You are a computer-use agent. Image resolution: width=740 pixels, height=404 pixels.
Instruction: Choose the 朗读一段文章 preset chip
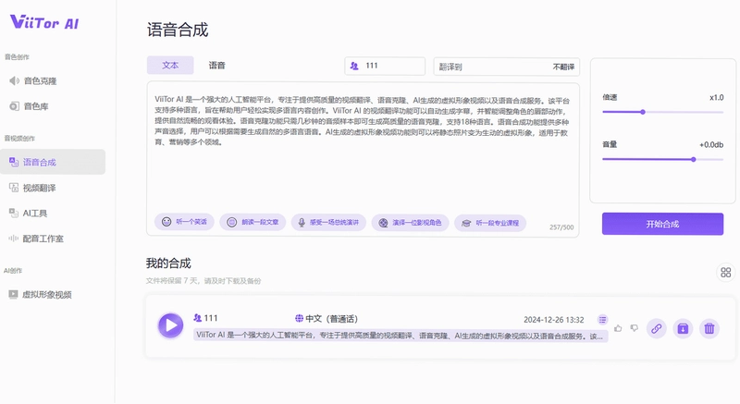[253, 222]
